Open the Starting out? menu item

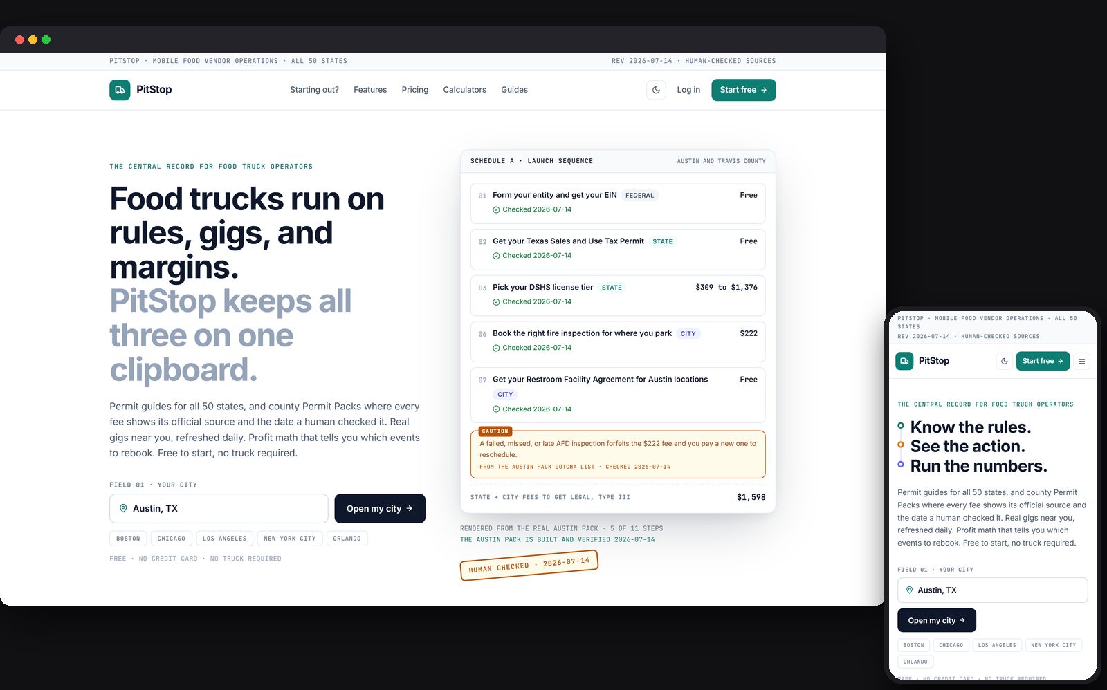coord(314,90)
